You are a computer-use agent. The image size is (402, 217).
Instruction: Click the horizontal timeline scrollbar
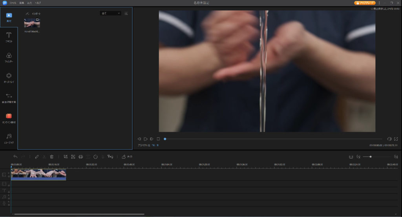click(x=79, y=214)
